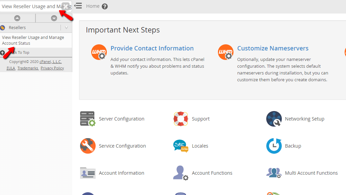Open the Trademarks link

point(28,68)
